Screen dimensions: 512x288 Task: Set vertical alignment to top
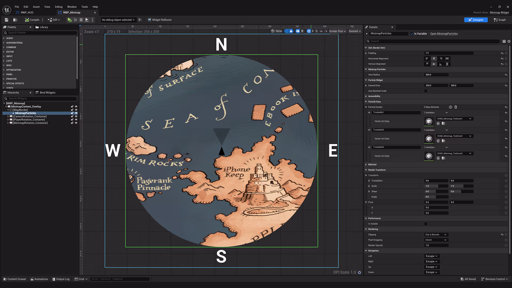click(427, 64)
